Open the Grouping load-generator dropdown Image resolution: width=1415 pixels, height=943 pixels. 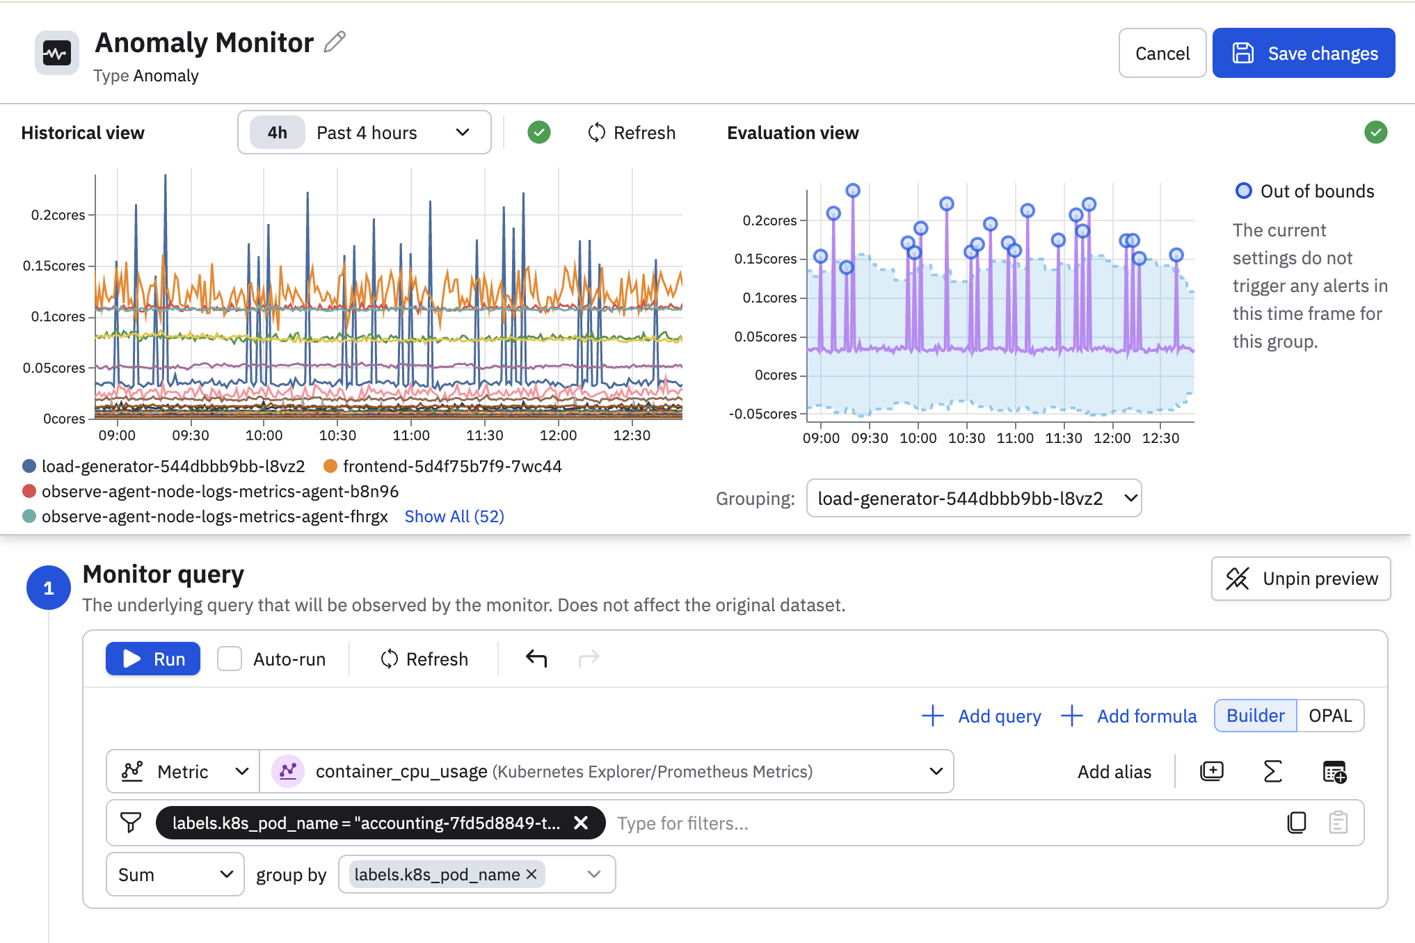[973, 498]
